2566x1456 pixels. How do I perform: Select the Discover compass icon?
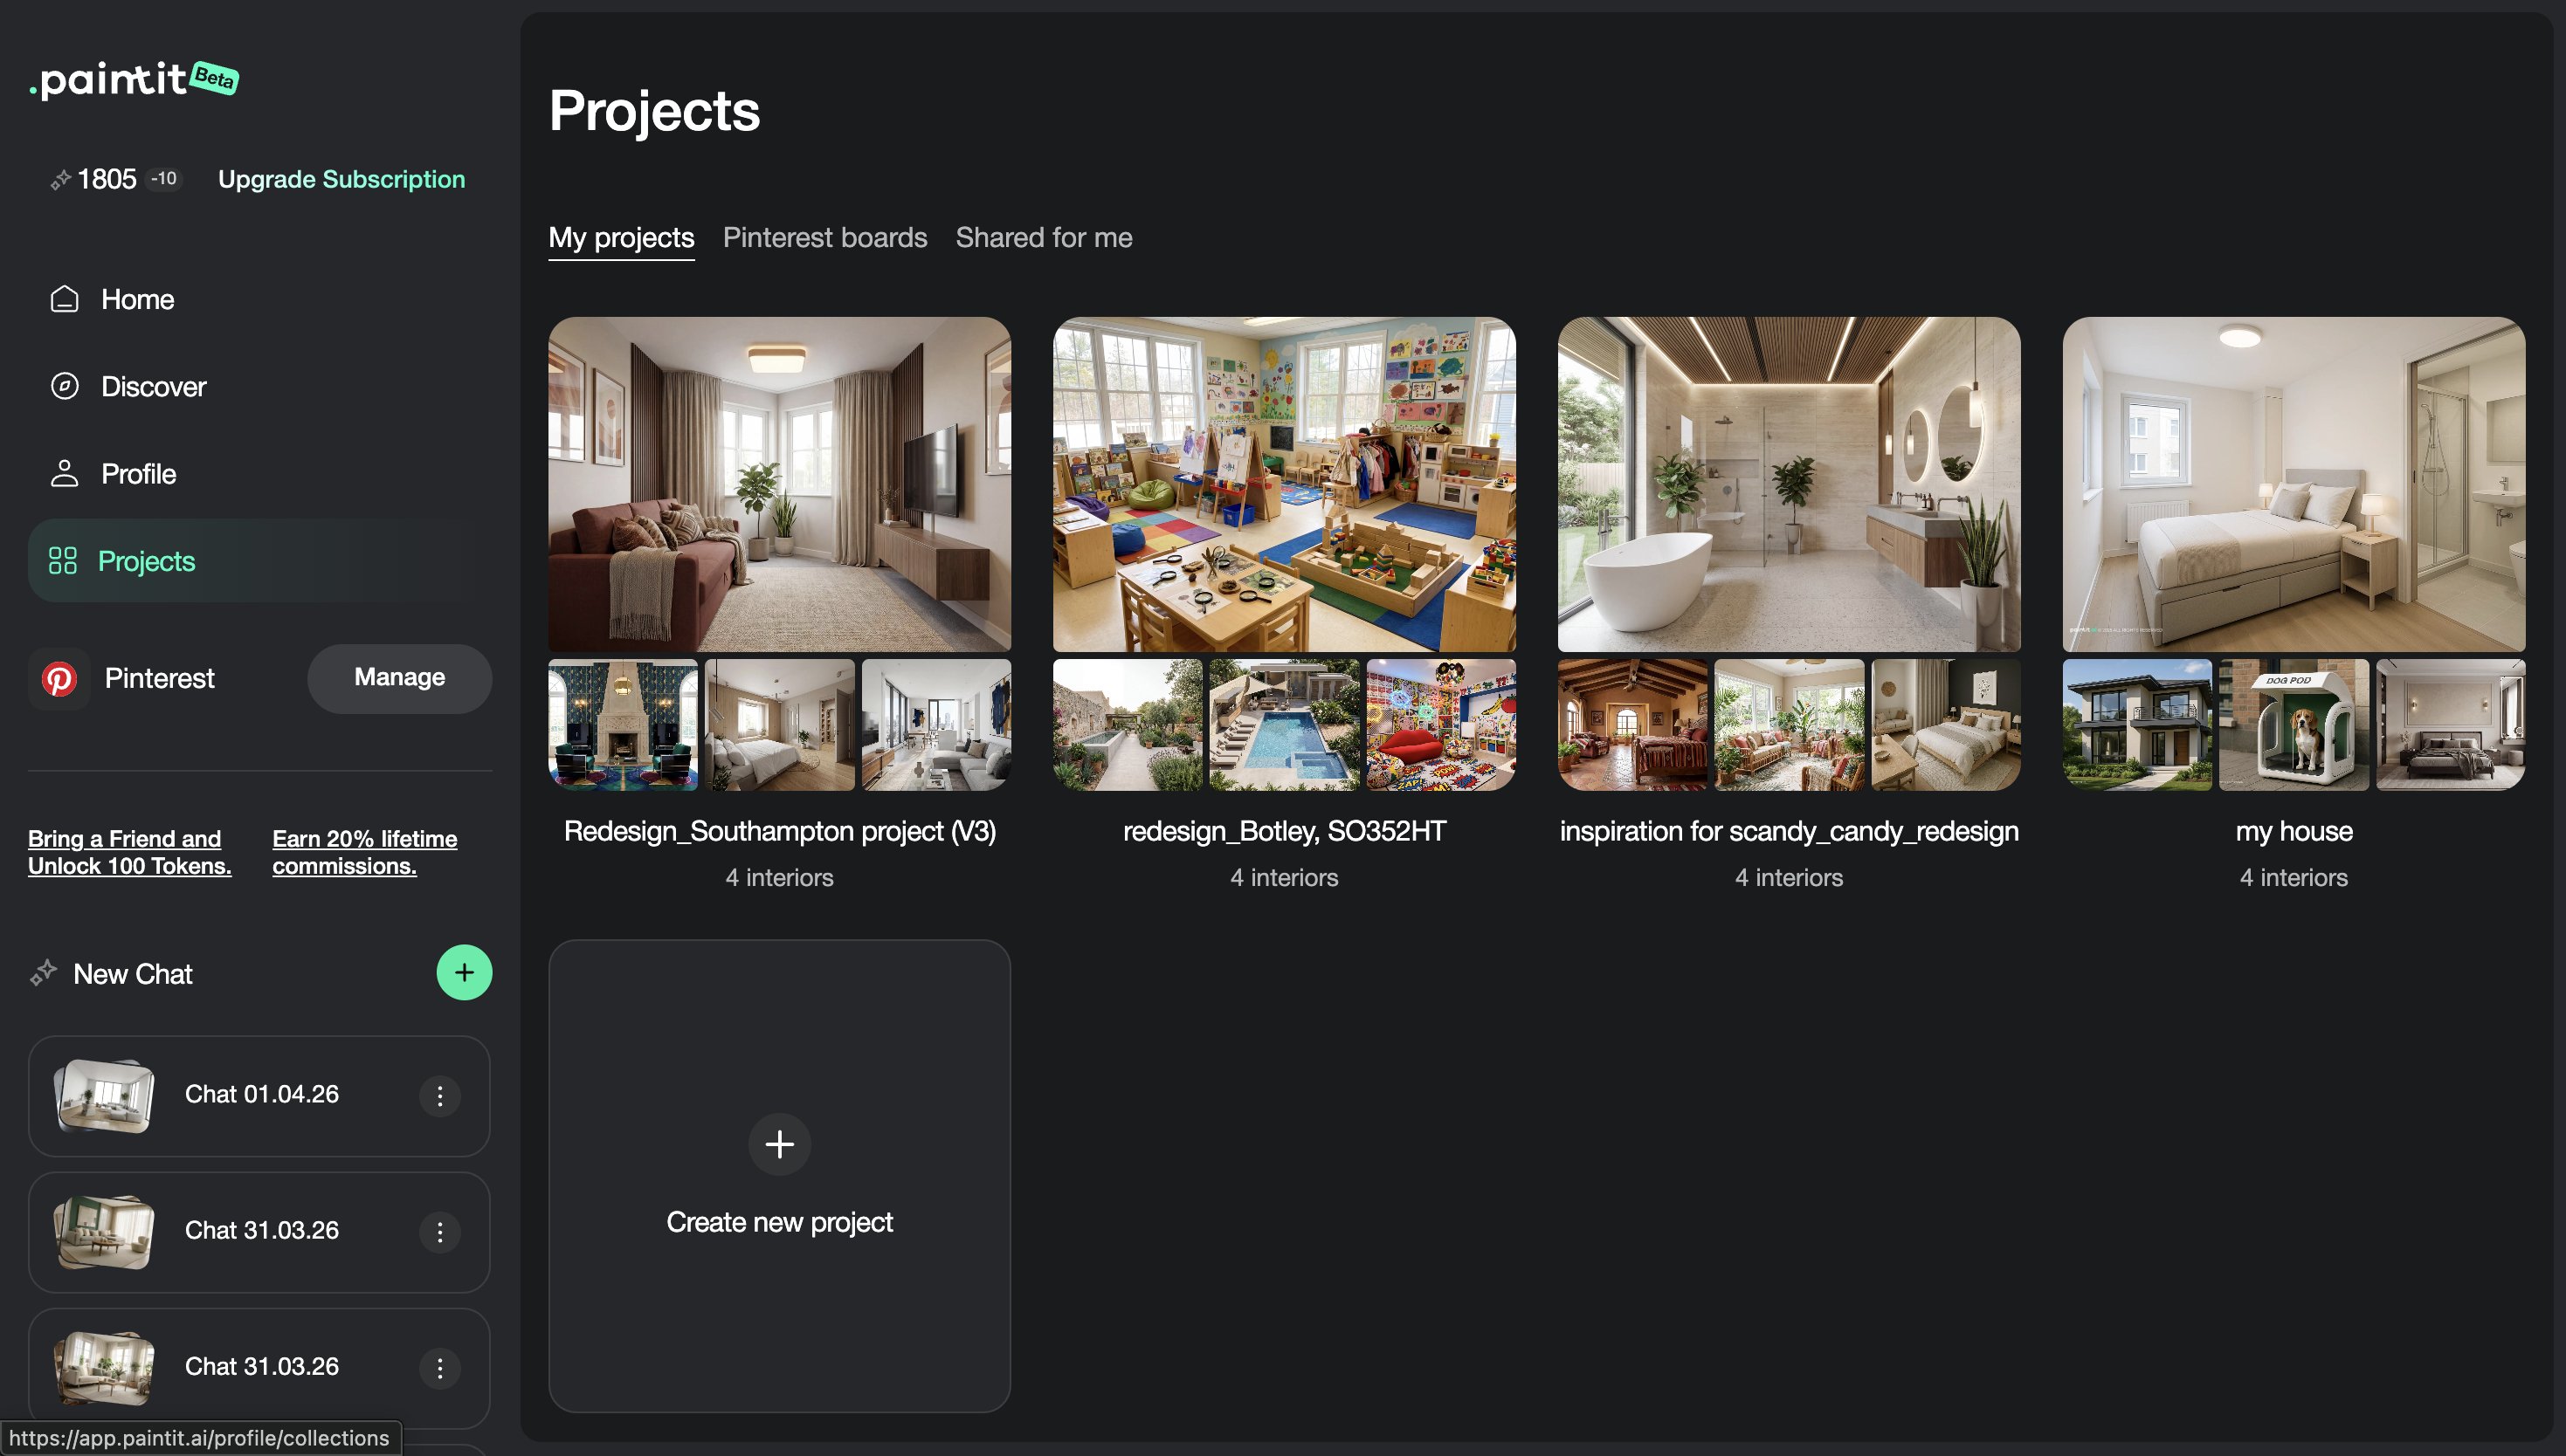coord(65,386)
